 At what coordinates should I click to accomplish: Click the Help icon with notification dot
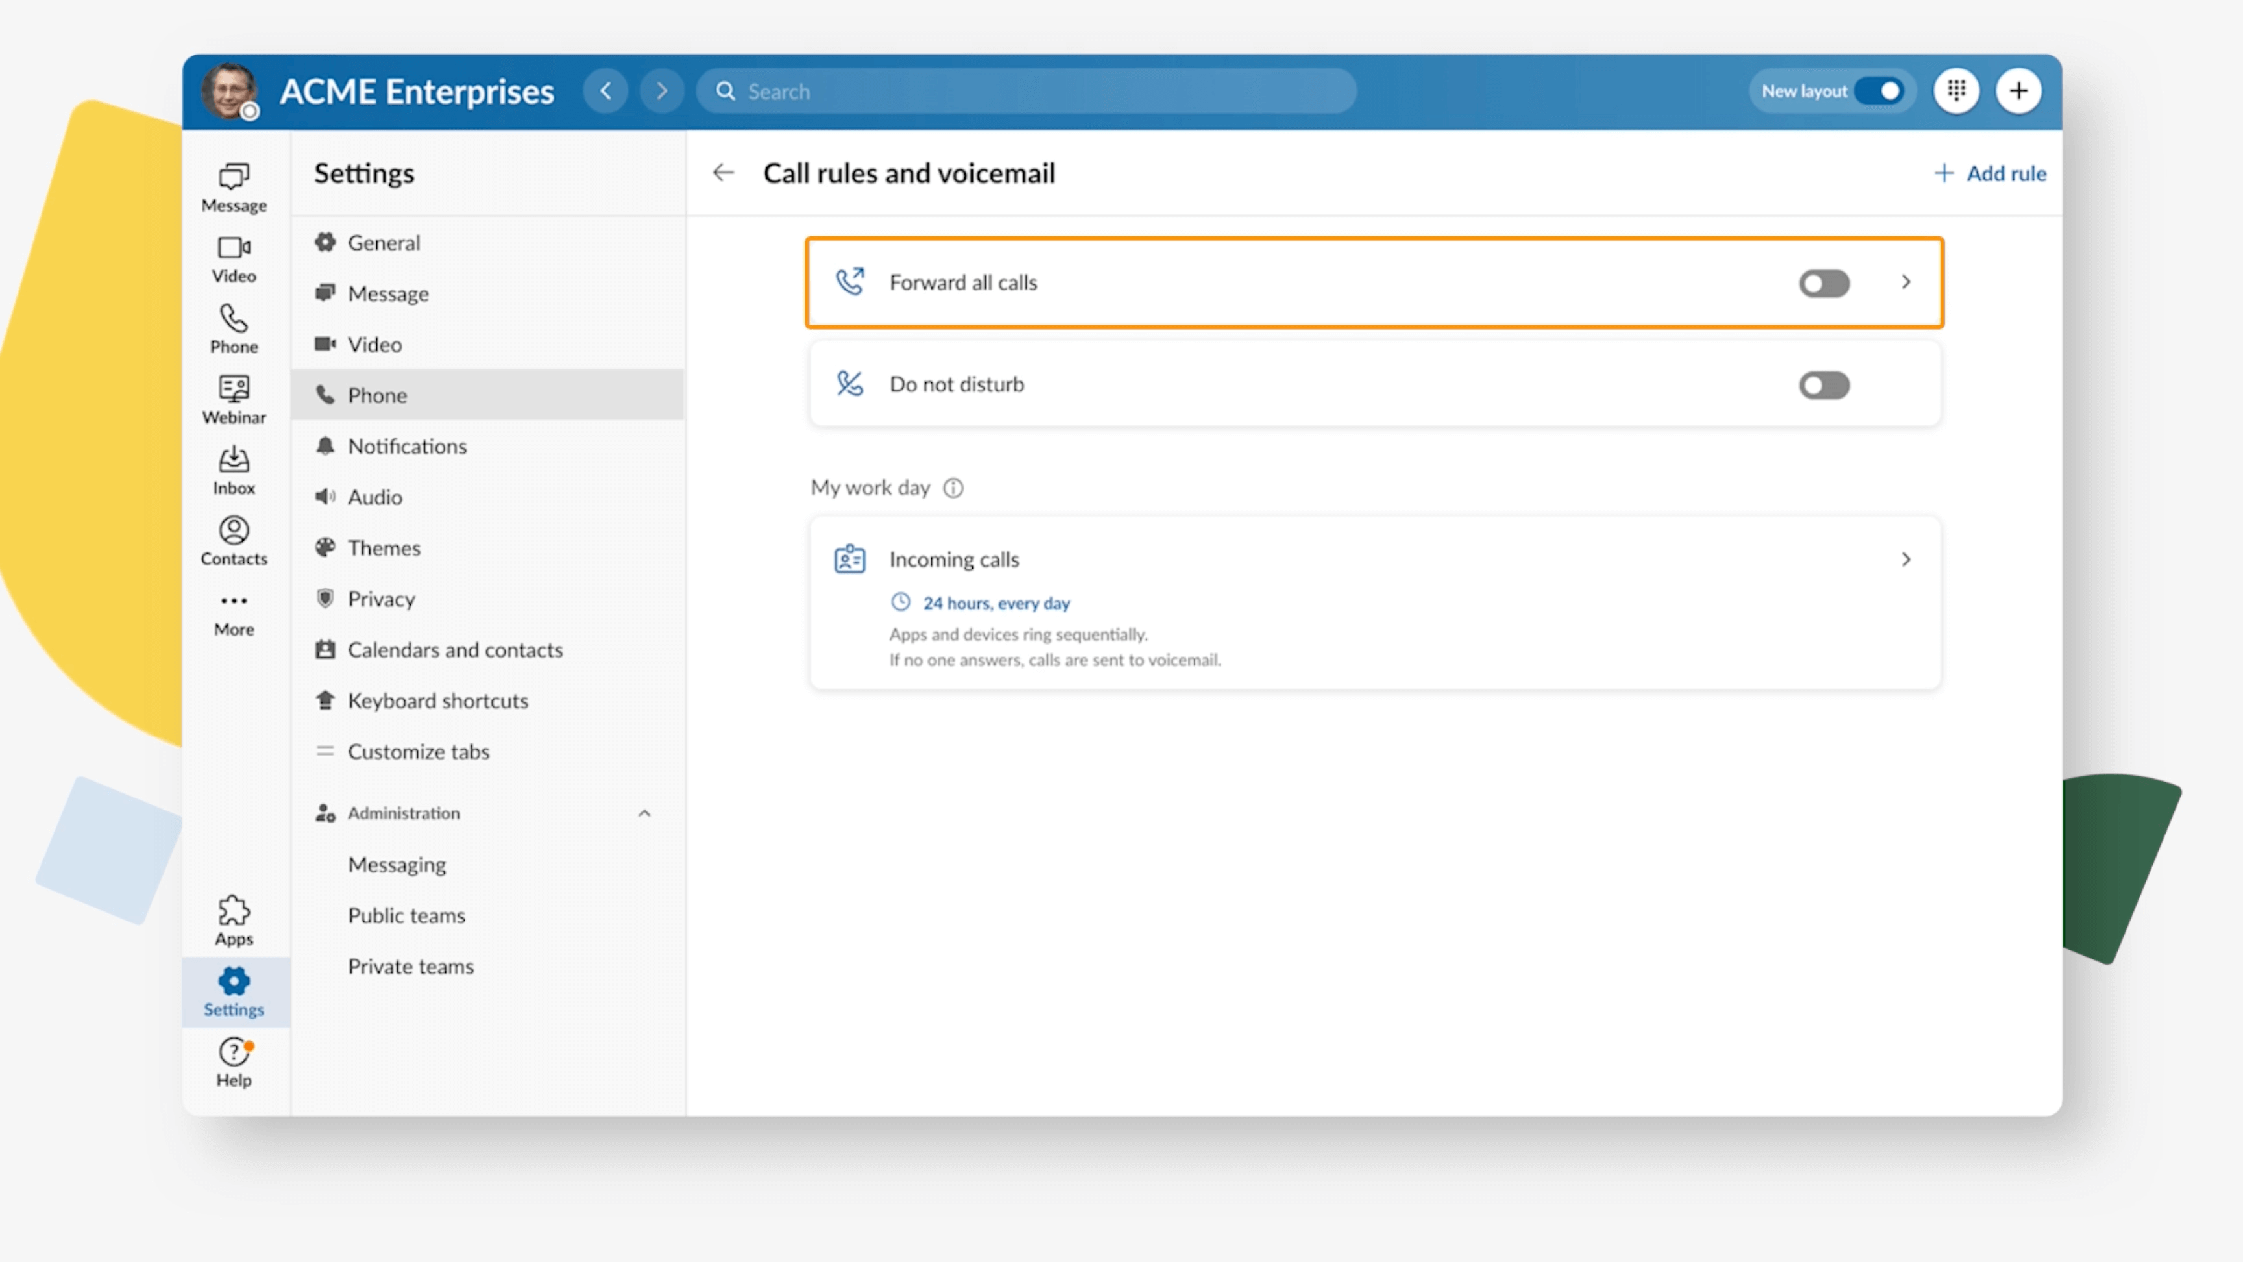pyautogui.click(x=232, y=1061)
